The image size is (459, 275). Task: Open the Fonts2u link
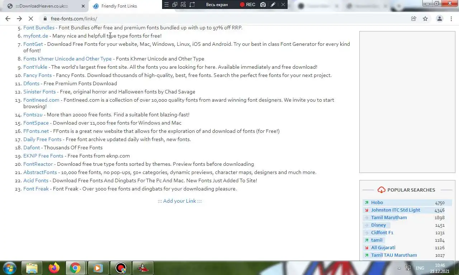point(33,115)
